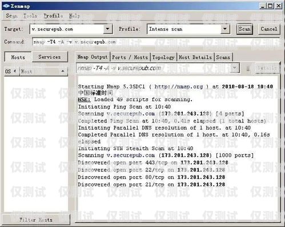
Task: Click into the Command input field
Action: pos(156,42)
